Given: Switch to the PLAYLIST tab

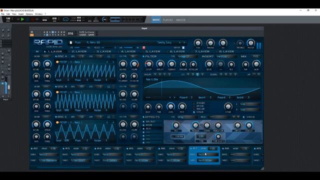Looking at the screenshot, I should (x=168, y=20).
